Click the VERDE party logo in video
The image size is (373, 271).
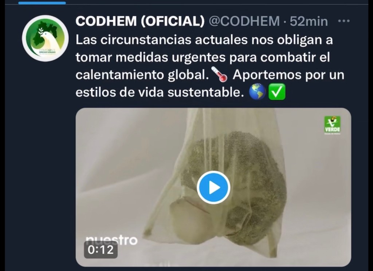(x=333, y=125)
